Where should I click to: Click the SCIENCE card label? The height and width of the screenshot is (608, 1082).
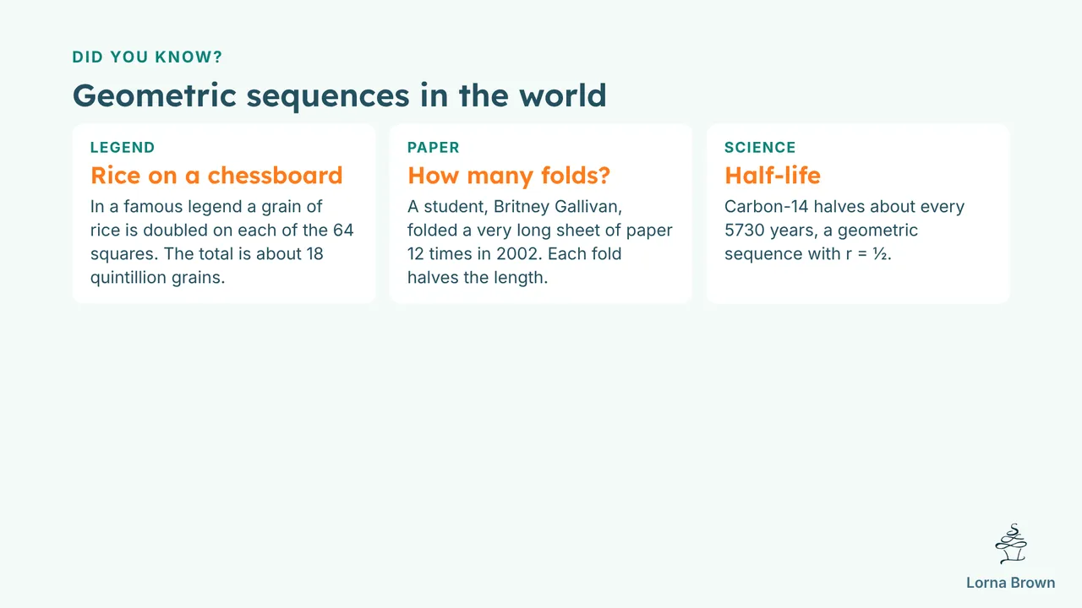pyautogui.click(x=760, y=148)
